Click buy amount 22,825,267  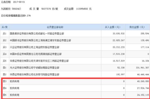tap(119, 40)
